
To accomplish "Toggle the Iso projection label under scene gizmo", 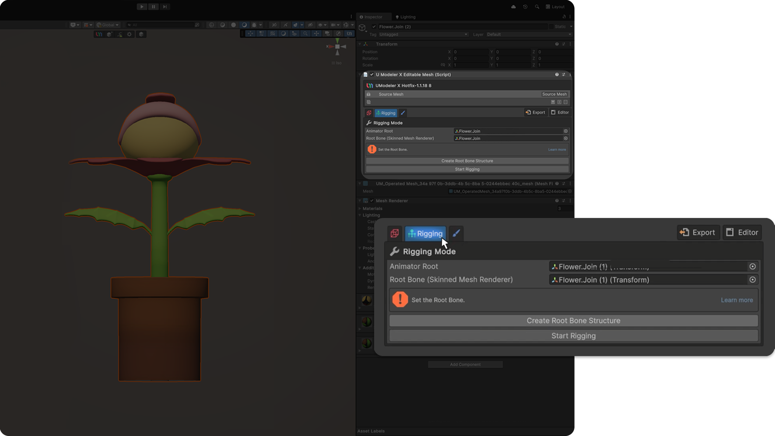I will point(337,63).
